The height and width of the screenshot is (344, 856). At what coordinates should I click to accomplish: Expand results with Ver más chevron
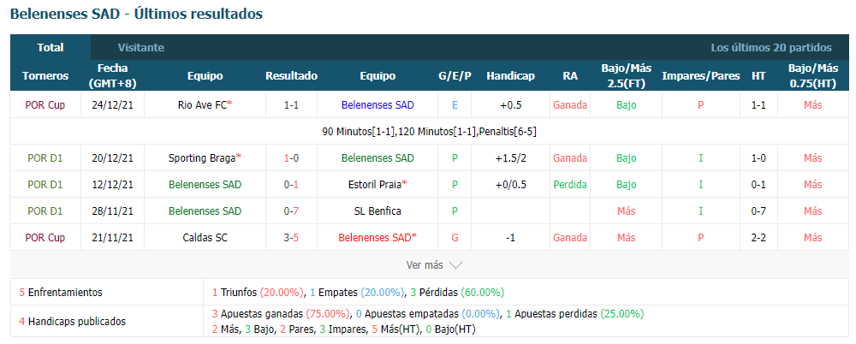[456, 265]
